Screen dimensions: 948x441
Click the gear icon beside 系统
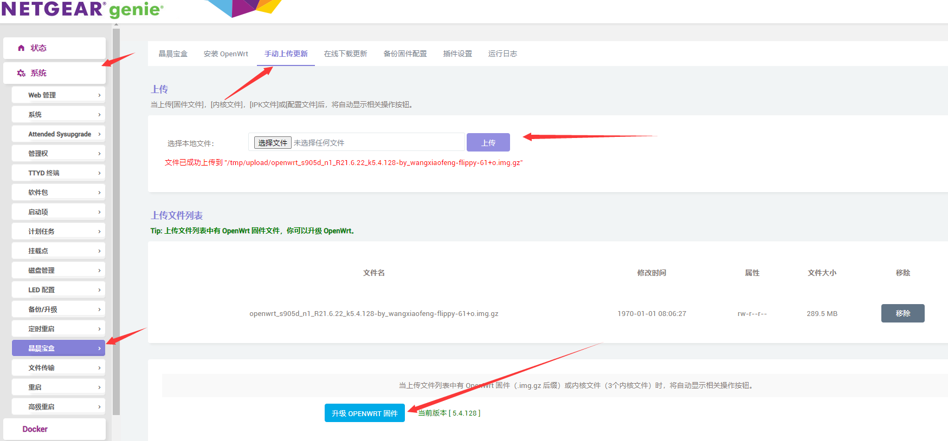21,73
